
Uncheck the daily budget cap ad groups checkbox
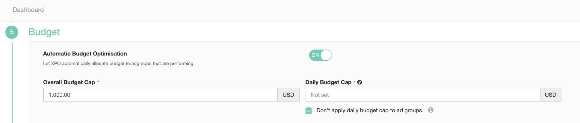309,111
